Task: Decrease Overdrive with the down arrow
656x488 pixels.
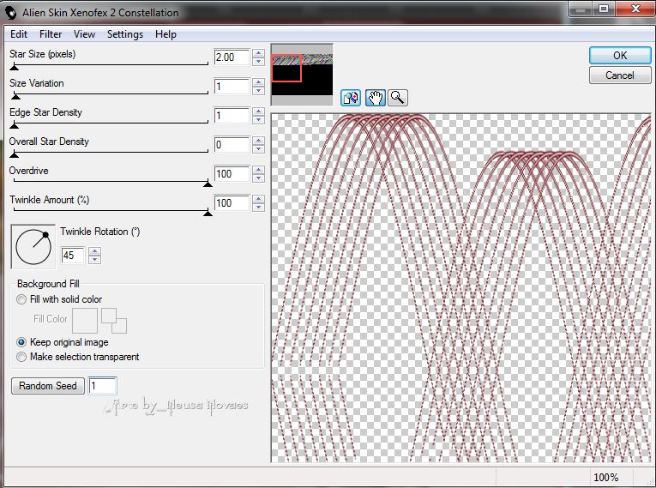Action: pos(259,178)
